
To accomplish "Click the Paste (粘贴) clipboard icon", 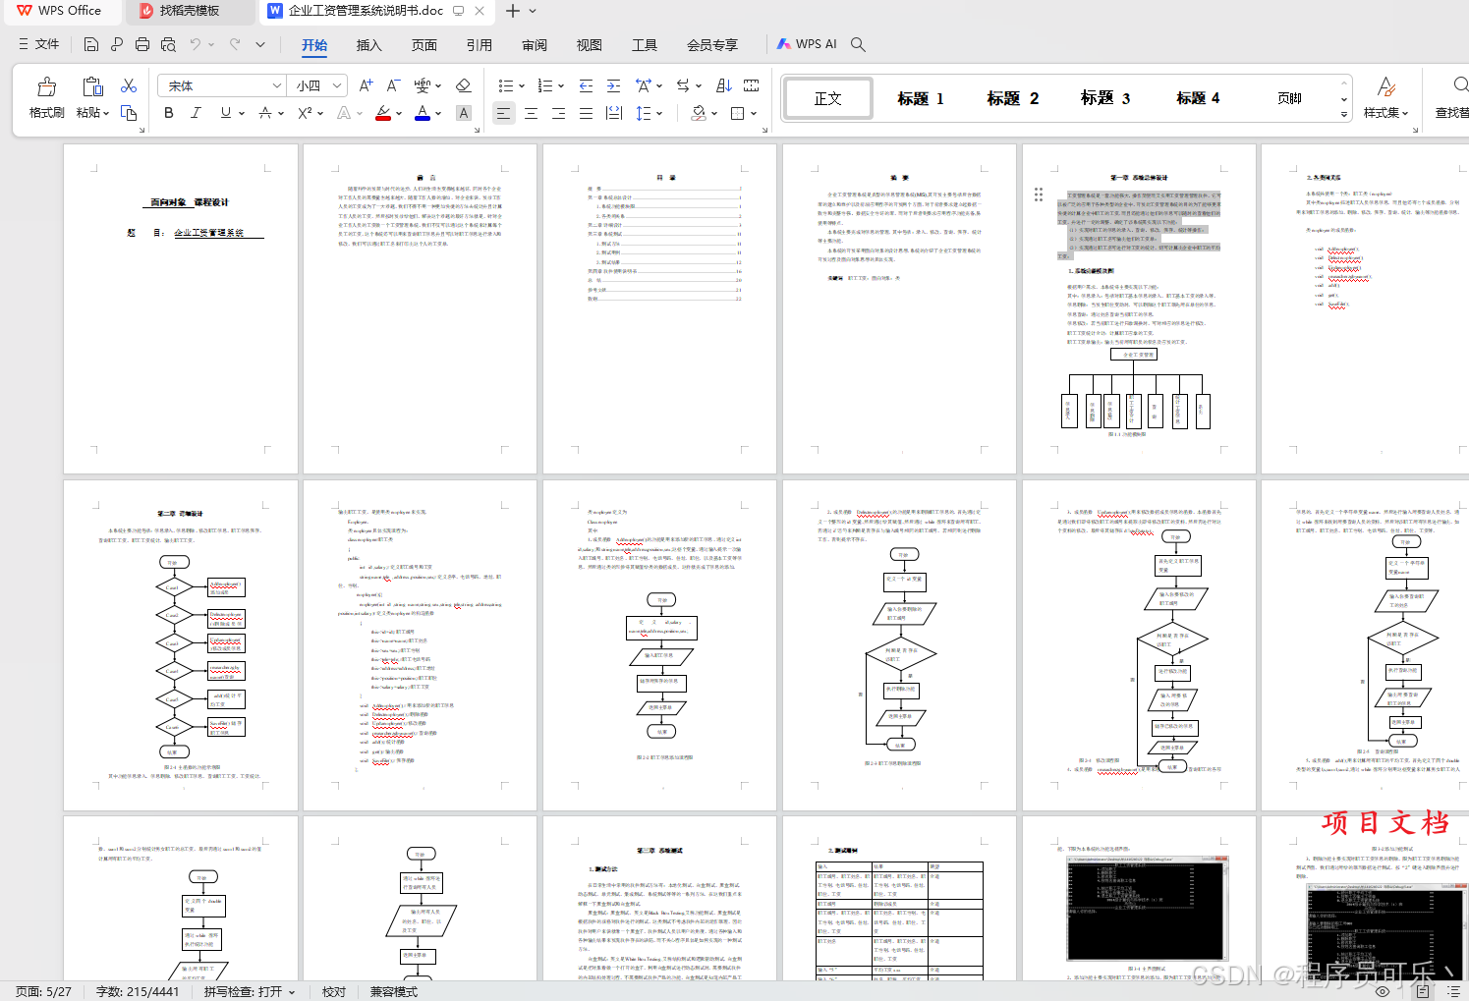I will 92,87.
